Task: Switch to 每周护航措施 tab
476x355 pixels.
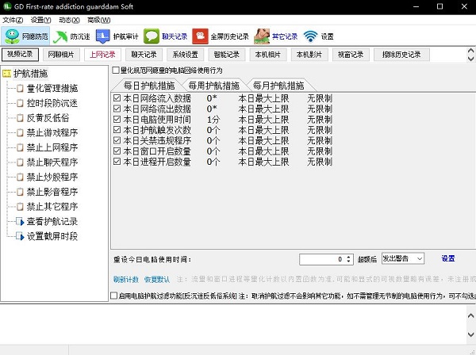Action: [214, 85]
